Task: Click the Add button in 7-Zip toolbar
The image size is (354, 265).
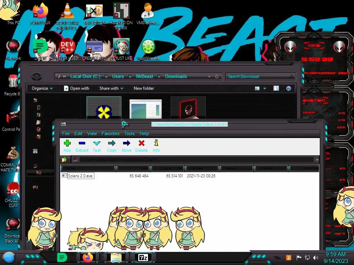Action: pos(67,146)
